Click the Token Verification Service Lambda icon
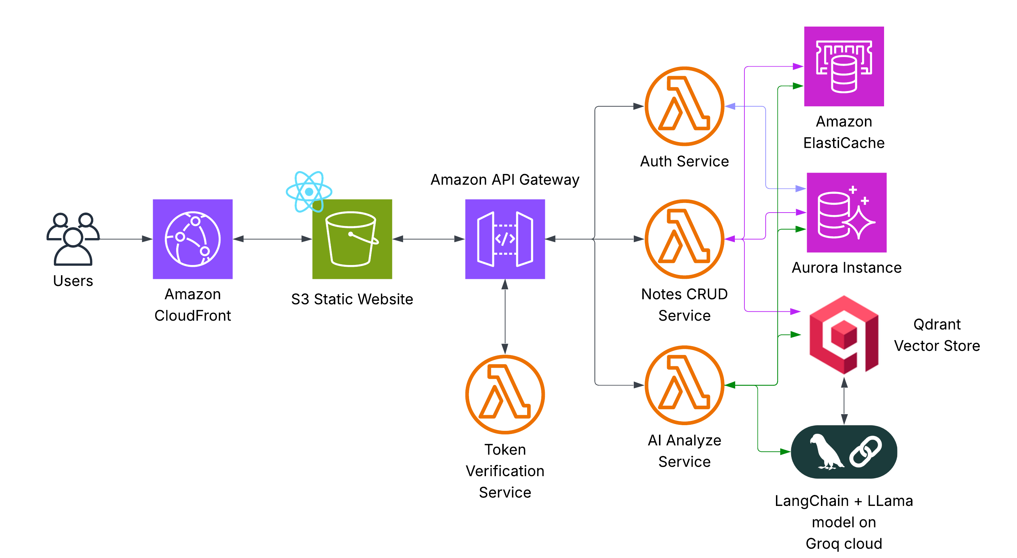 [505, 395]
